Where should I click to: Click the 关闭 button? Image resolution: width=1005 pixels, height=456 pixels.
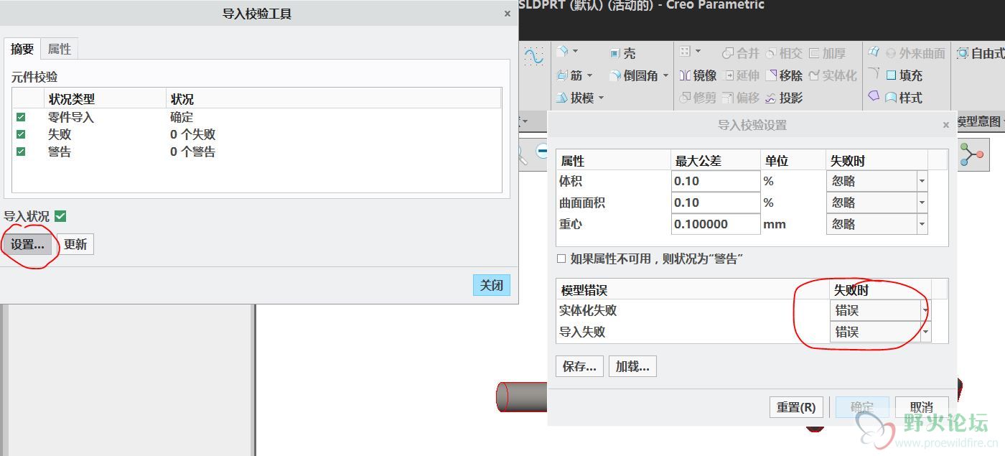click(491, 285)
